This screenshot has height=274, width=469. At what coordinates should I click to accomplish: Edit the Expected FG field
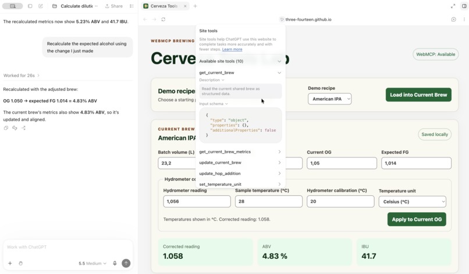tap(416, 163)
